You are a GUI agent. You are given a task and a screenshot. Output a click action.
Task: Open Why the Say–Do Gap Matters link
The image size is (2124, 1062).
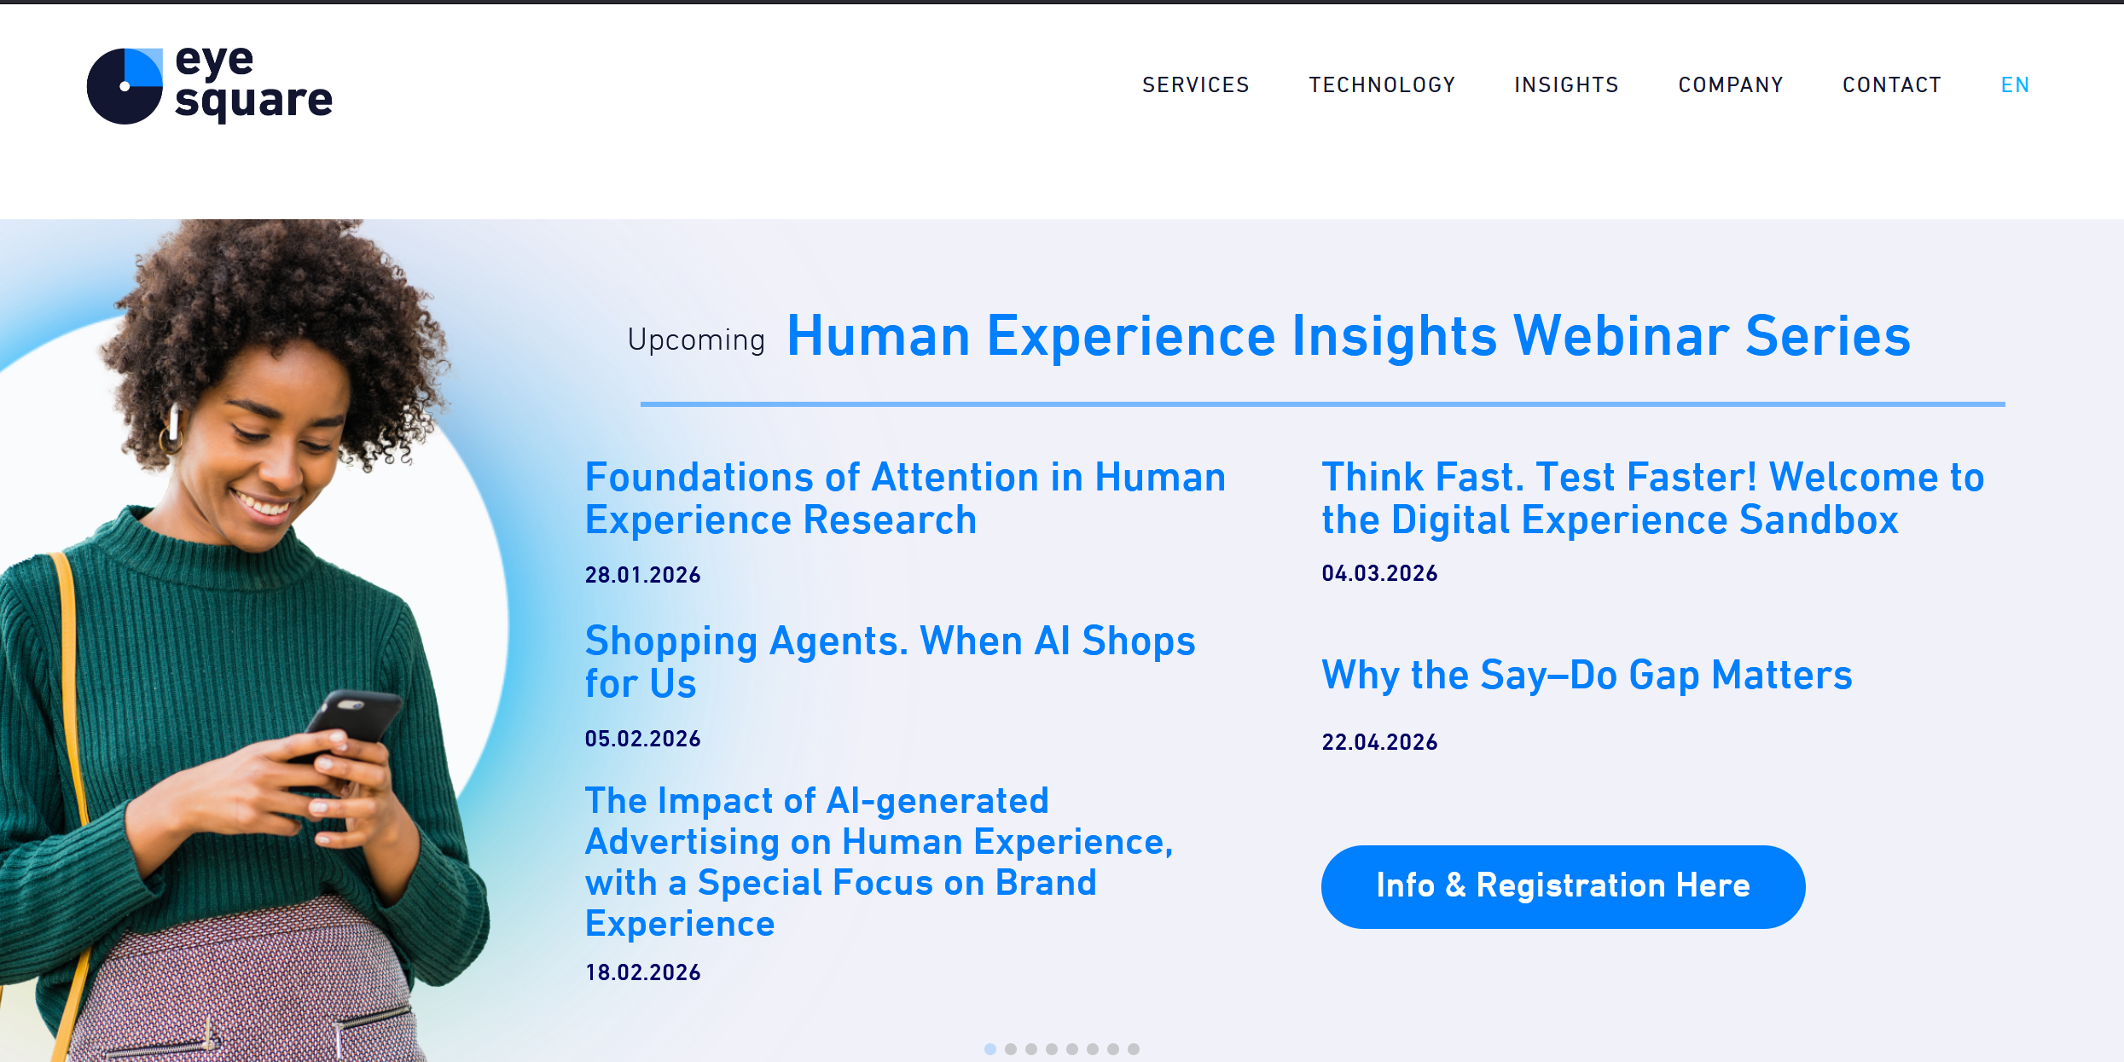click(x=1587, y=675)
